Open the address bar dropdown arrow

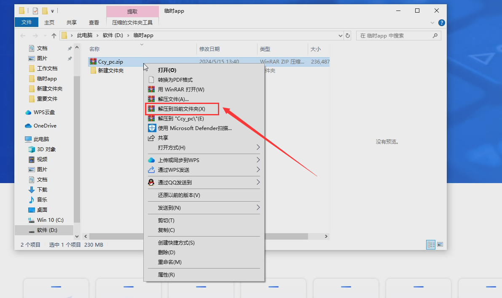[340, 35]
